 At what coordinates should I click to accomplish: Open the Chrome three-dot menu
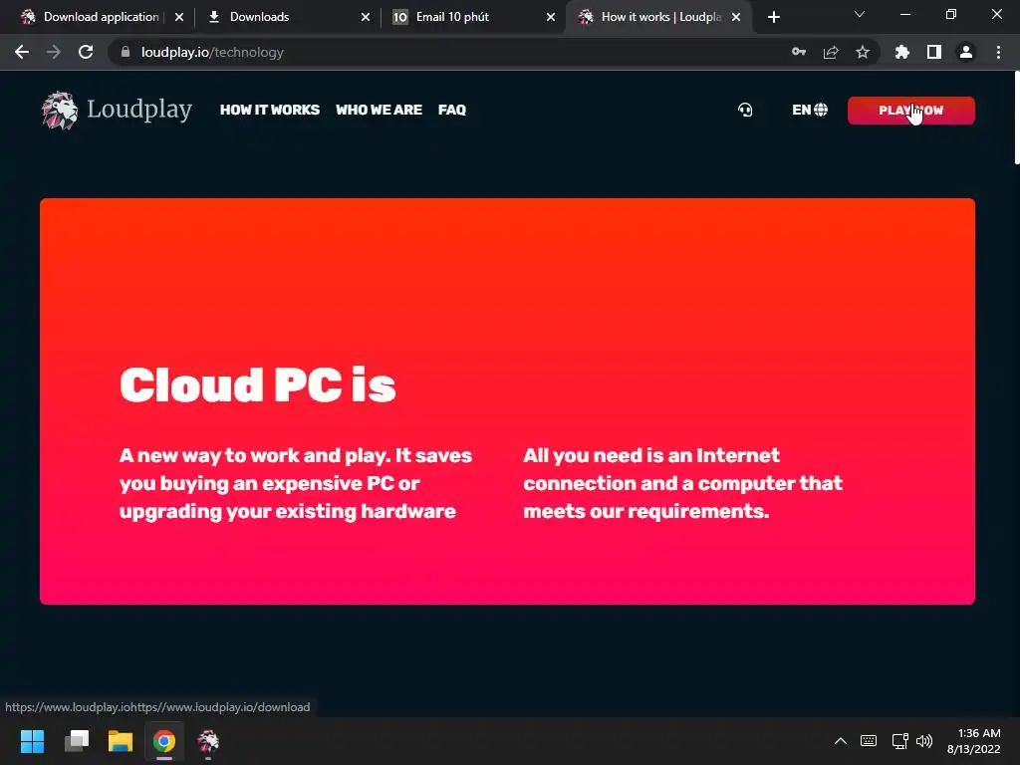pyautogui.click(x=998, y=52)
